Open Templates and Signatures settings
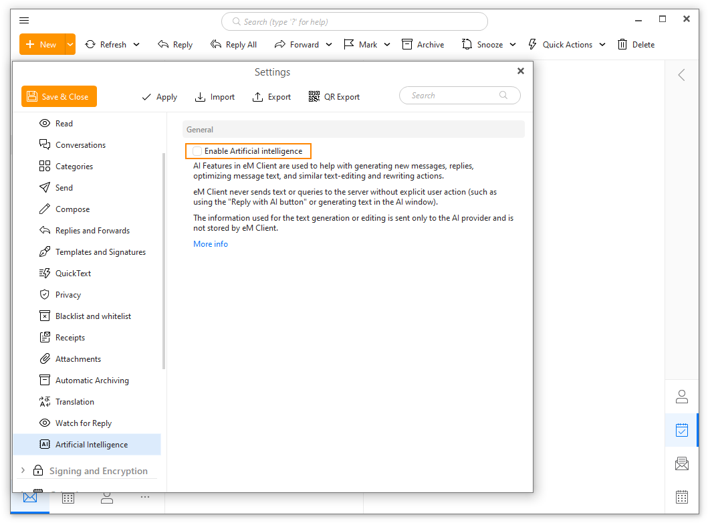 (x=87, y=251)
